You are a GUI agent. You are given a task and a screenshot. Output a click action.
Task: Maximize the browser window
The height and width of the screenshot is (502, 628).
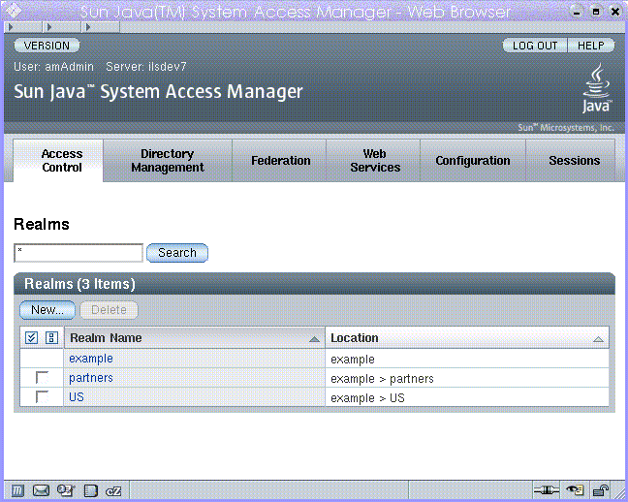click(x=596, y=12)
